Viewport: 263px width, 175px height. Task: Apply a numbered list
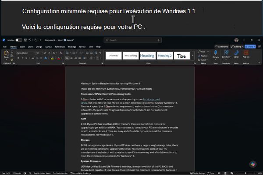pyautogui.click(x=74, y=53)
